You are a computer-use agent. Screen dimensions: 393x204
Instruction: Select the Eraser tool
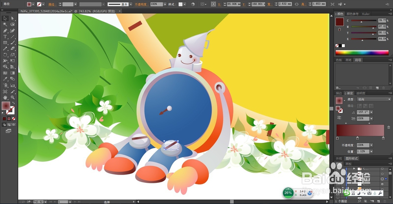(x=13, y=49)
